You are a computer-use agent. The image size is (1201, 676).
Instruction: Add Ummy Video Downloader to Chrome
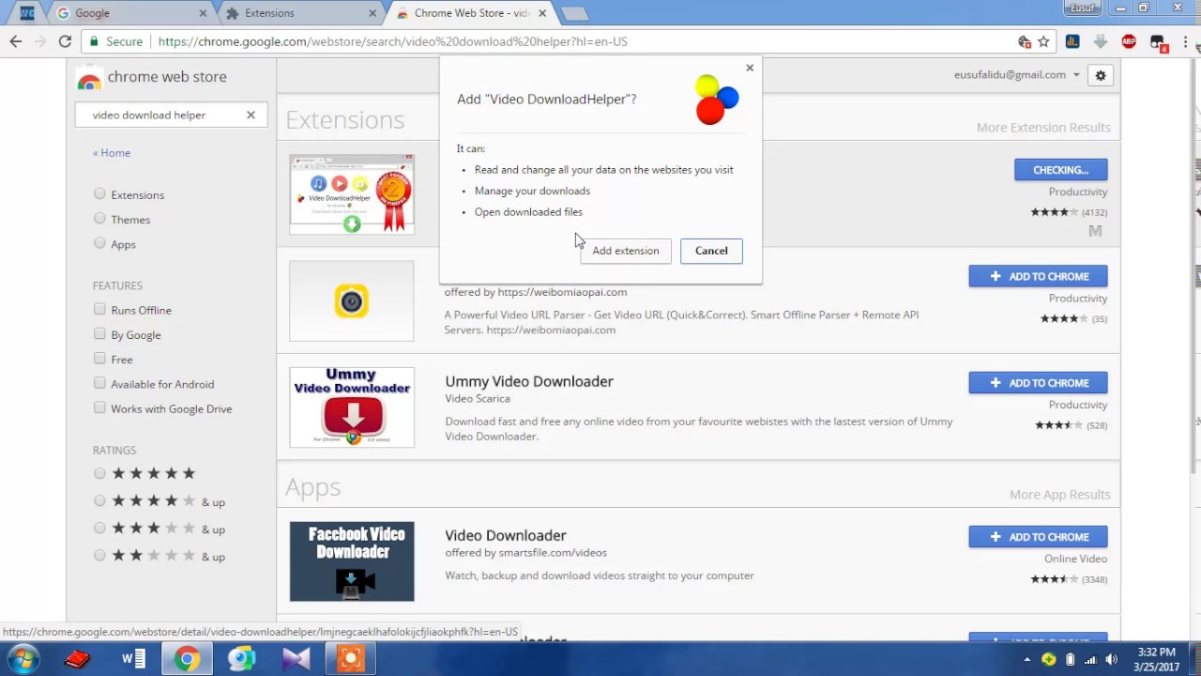coord(1039,383)
